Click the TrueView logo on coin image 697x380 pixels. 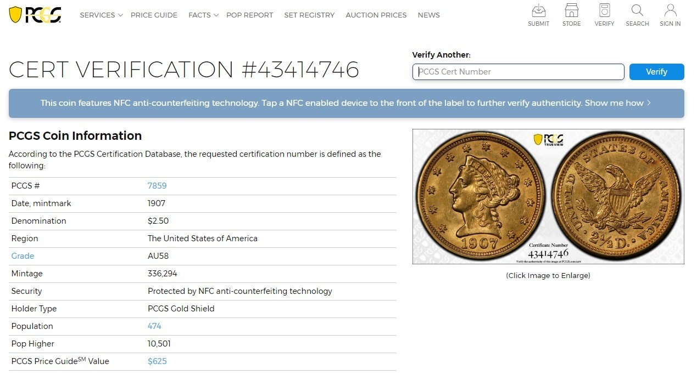[548, 139]
